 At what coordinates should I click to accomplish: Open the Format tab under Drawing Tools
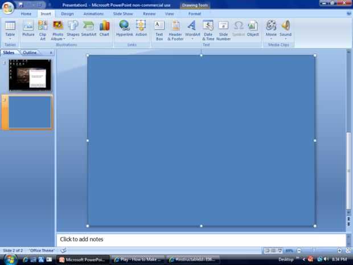pyautogui.click(x=195, y=14)
